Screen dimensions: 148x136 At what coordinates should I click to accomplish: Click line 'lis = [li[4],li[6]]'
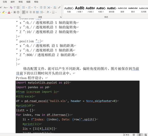point(39,129)
